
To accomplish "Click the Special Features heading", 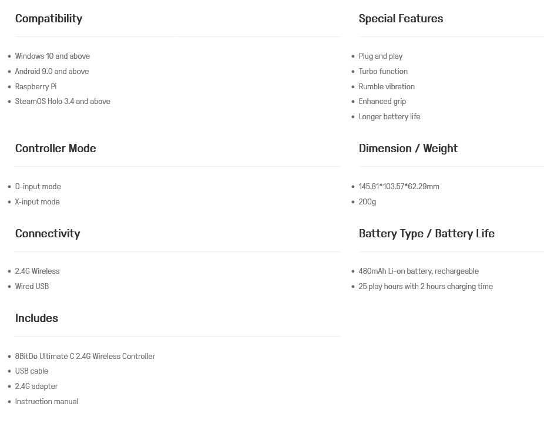I will [401, 19].
